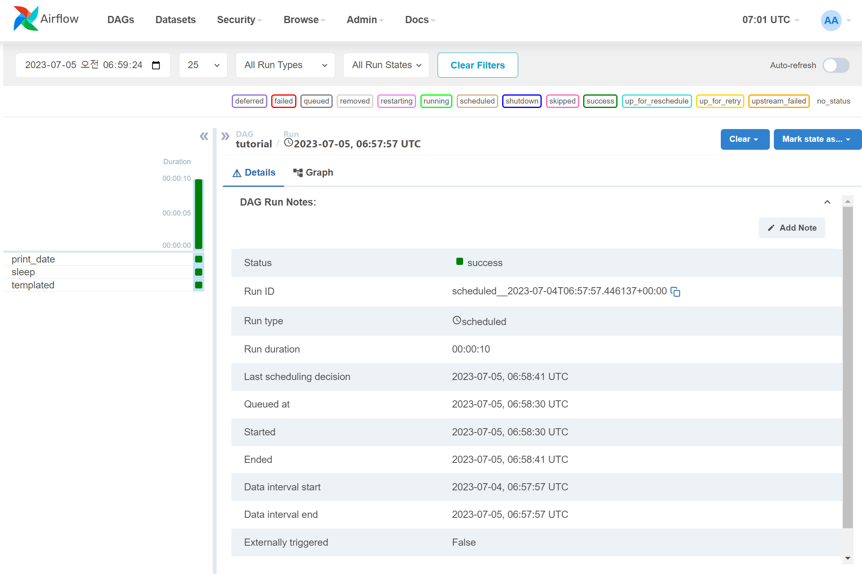Click the green DAG run duration bar
The height and width of the screenshot is (574, 862).
pos(199,214)
